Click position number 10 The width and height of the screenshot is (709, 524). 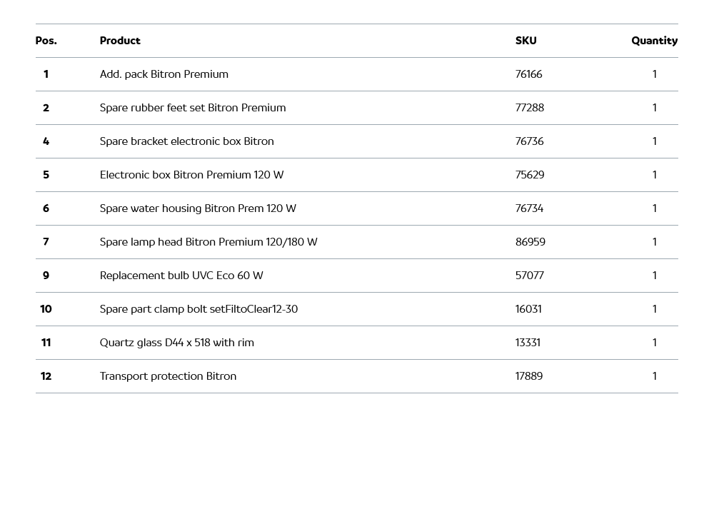pyautogui.click(x=46, y=309)
